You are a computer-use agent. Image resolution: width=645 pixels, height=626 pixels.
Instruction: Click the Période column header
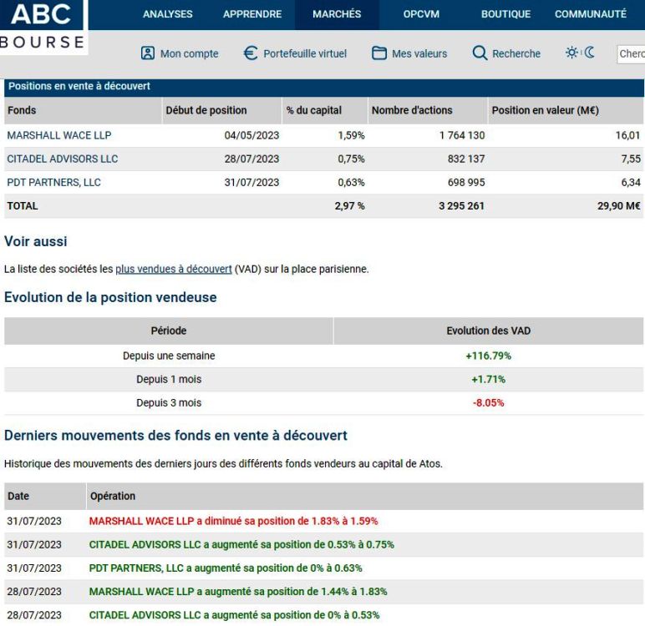click(x=169, y=331)
